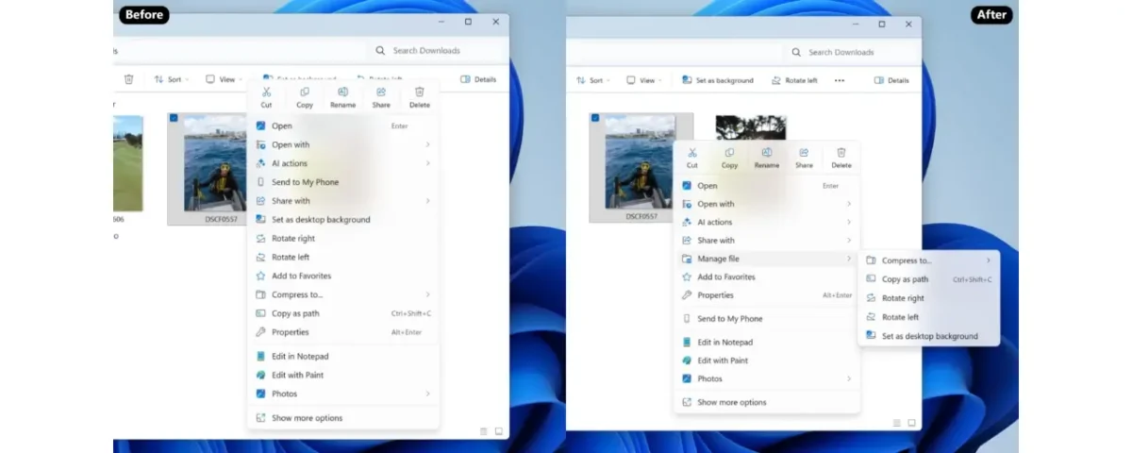Click Cut icon in the Before context menu
1132x453 pixels.
(267, 92)
